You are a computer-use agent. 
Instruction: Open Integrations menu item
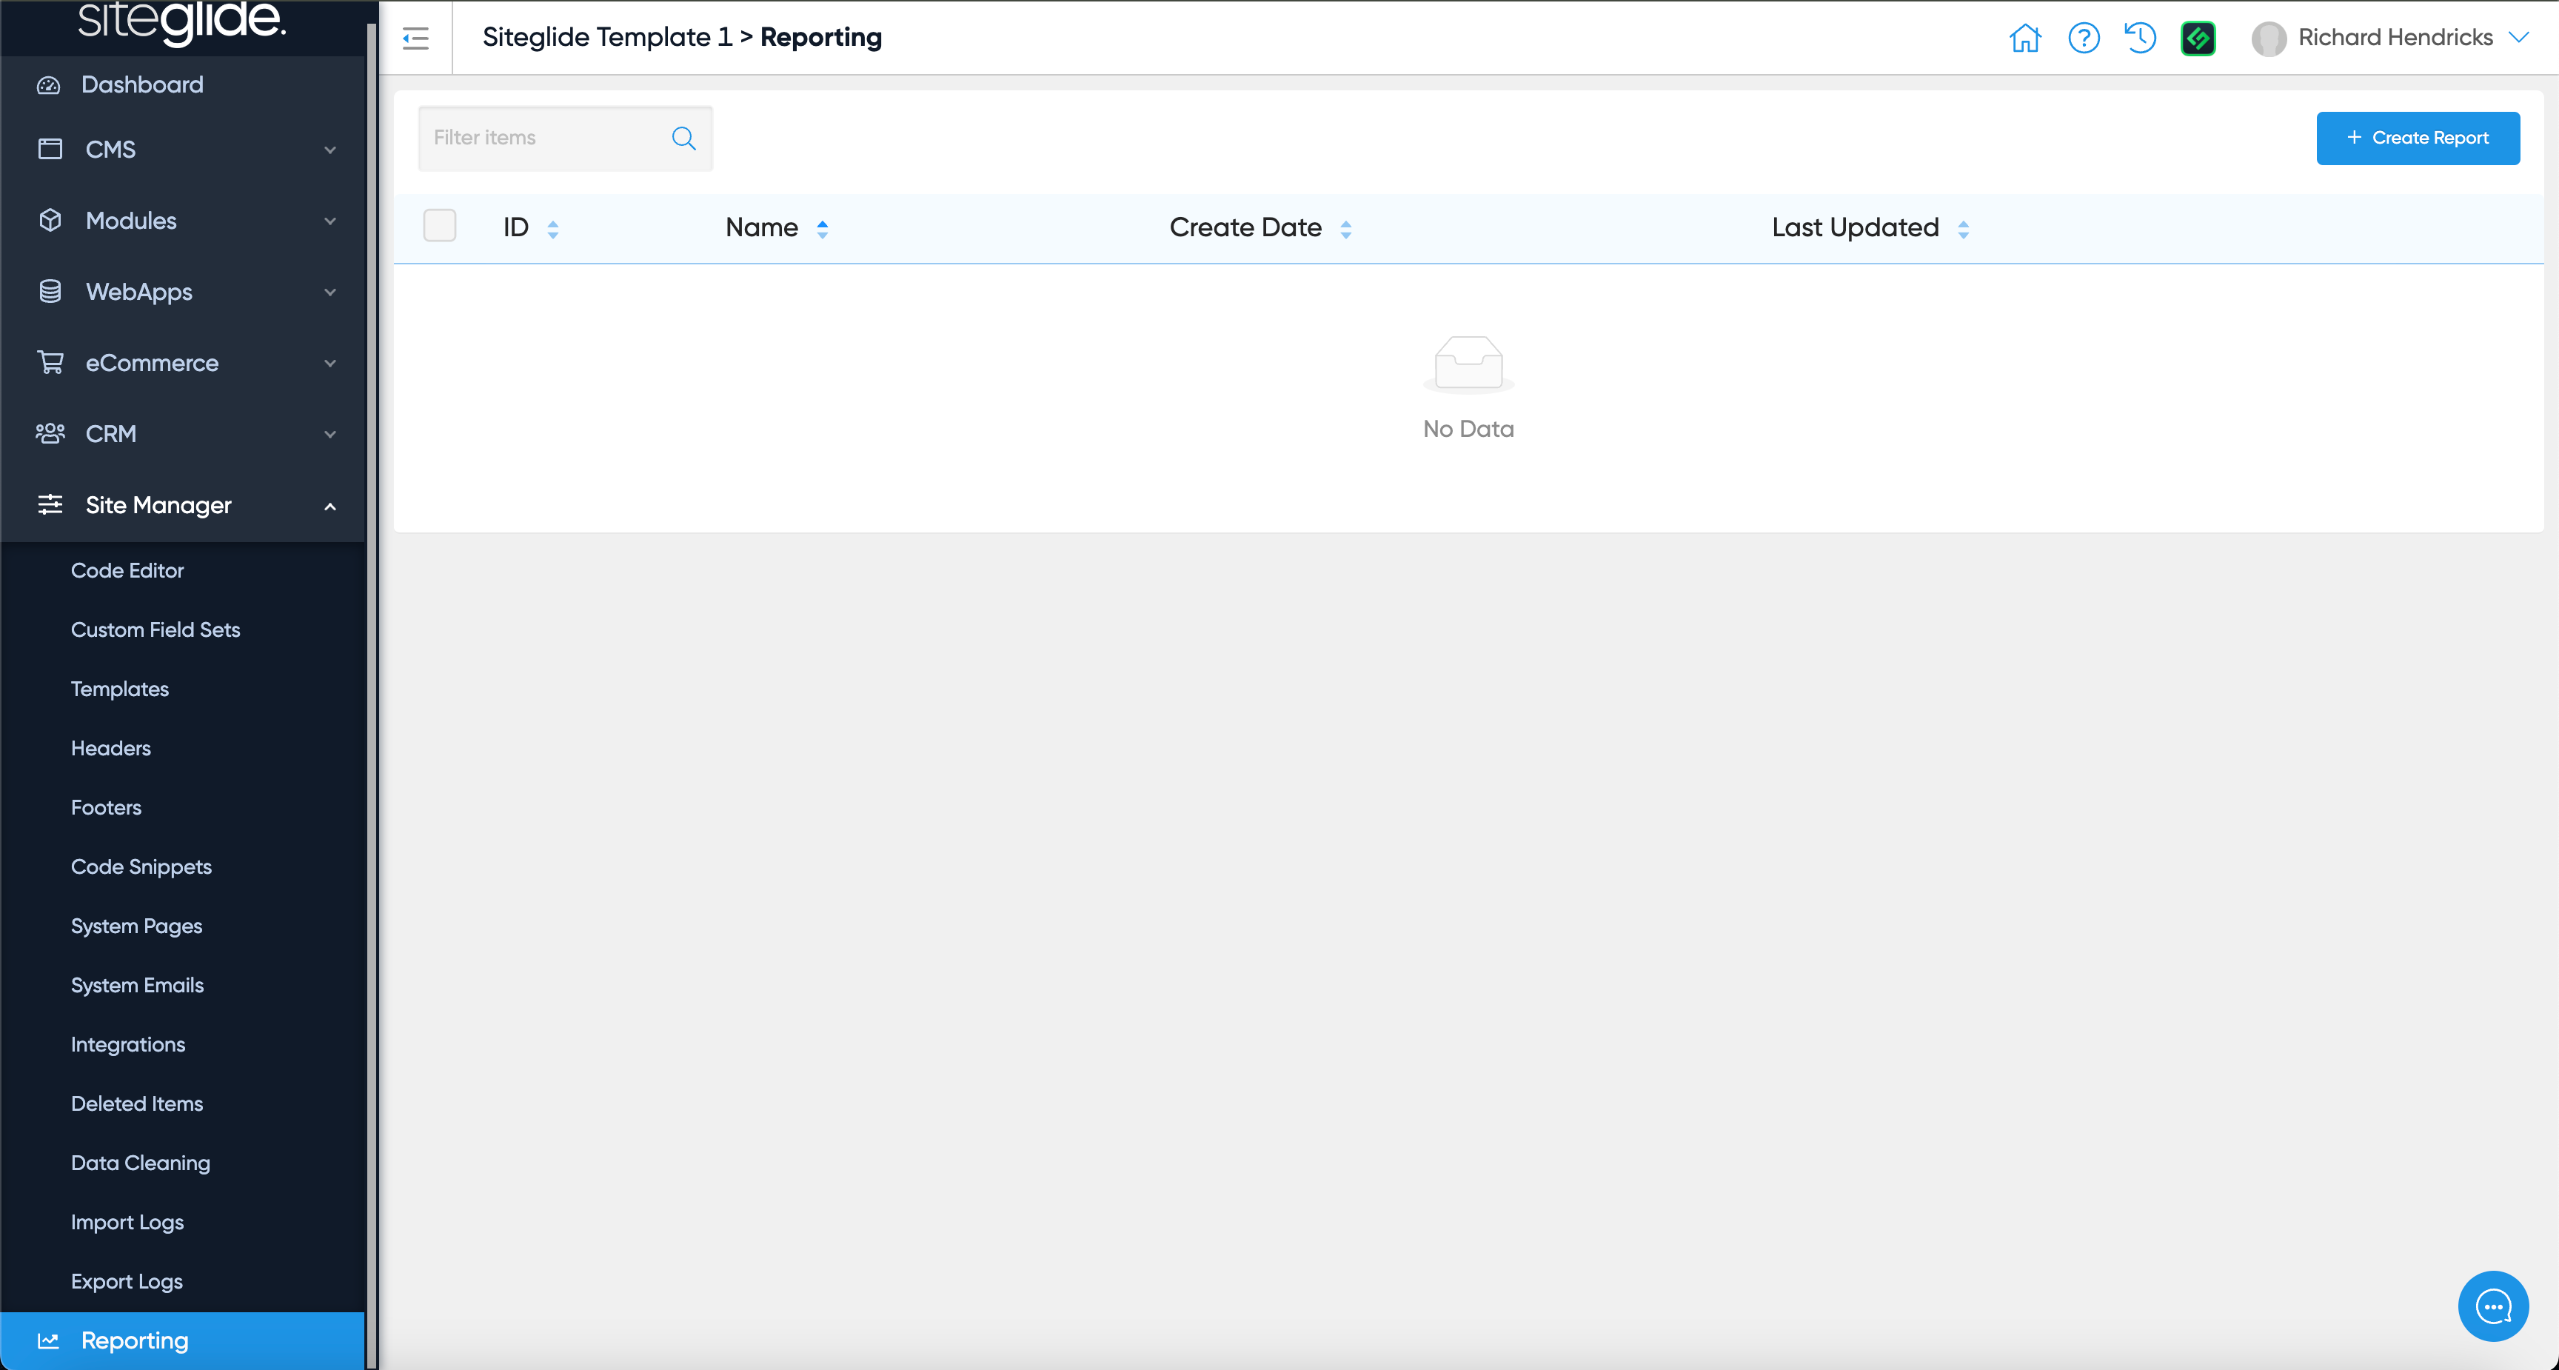127,1045
